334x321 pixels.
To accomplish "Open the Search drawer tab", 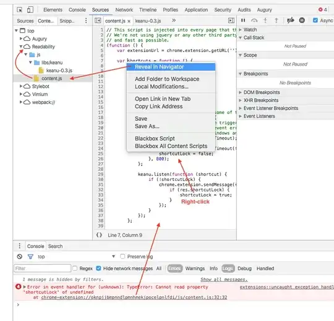I will [56, 246].
